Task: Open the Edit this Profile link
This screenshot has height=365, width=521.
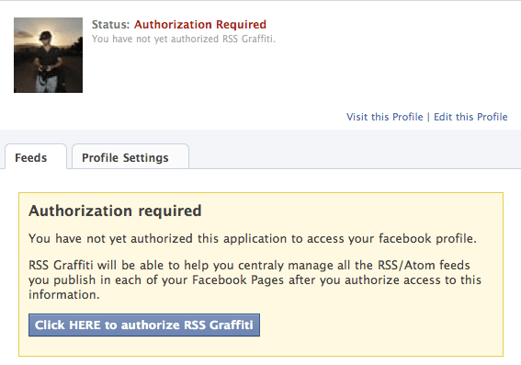Action: click(x=470, y=117)
